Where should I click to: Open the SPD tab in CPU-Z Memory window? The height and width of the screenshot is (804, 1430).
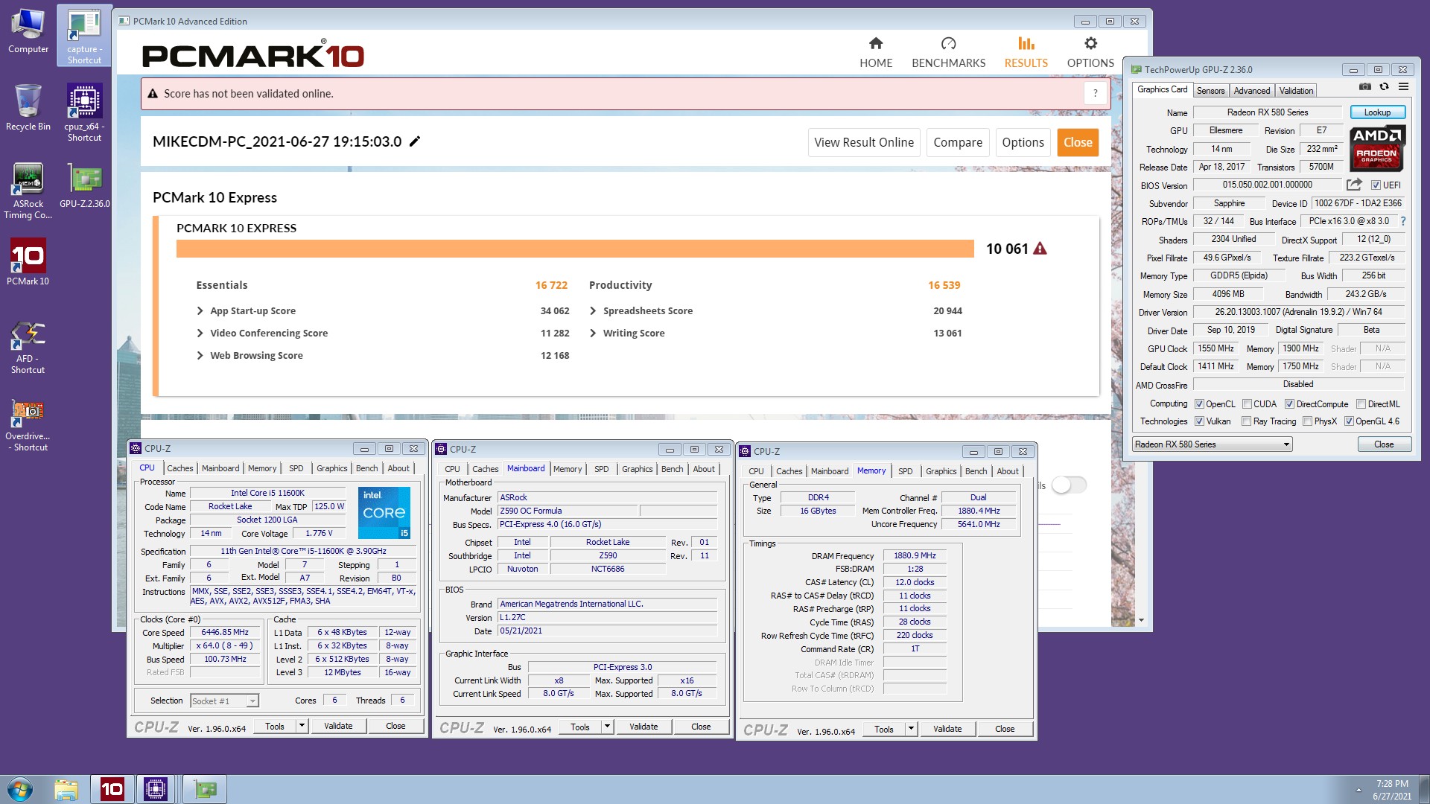pyautogui.click(x=905, y=471)
